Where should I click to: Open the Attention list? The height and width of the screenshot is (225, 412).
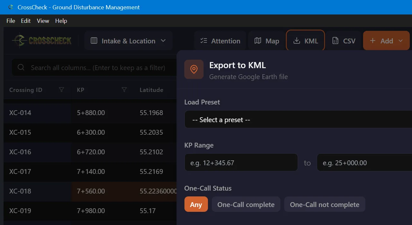[220, 41]
